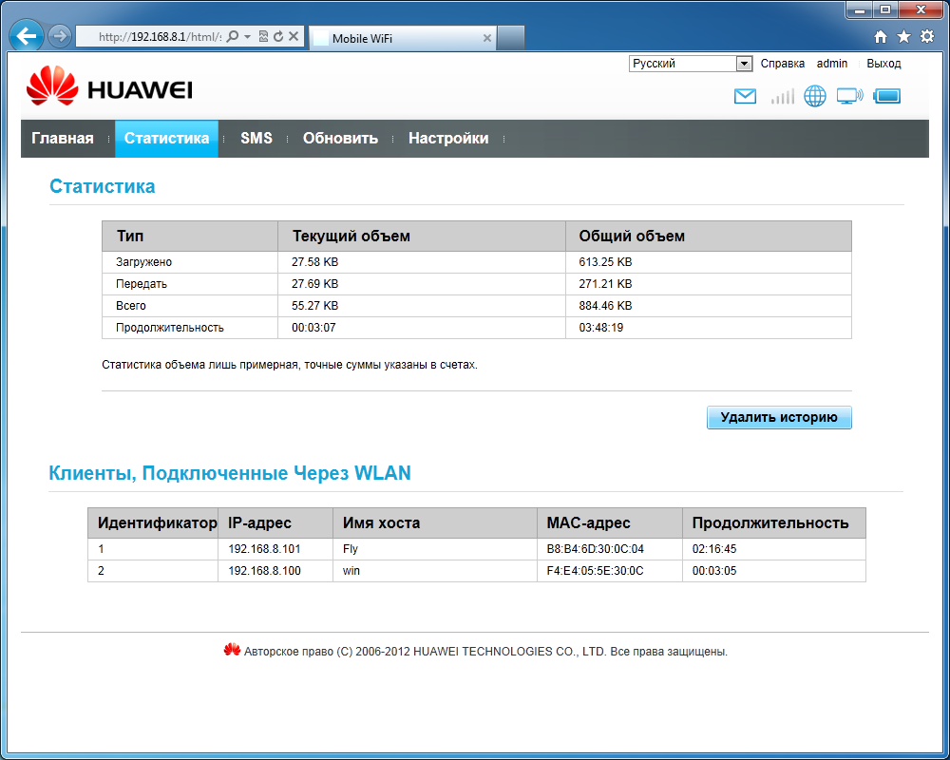The width and height of the screenshot is (950, 760).
Task: Click the WLAN monitor status icon
Action: 849,96
